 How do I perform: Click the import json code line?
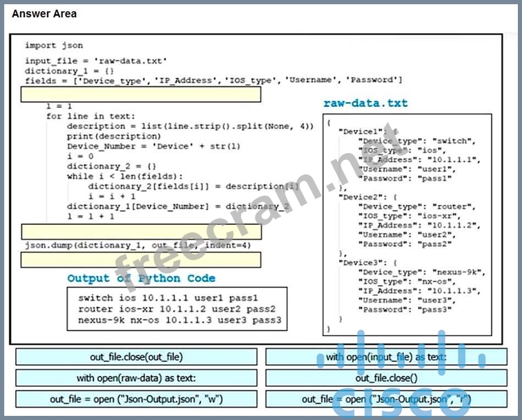click(54, 46)
